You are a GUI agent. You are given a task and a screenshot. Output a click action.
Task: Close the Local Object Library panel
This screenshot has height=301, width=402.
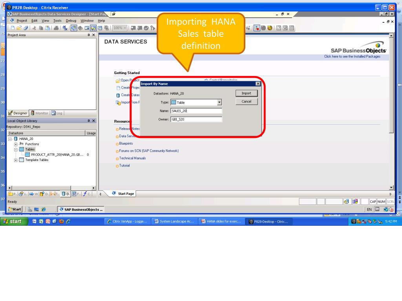[93, 121]
